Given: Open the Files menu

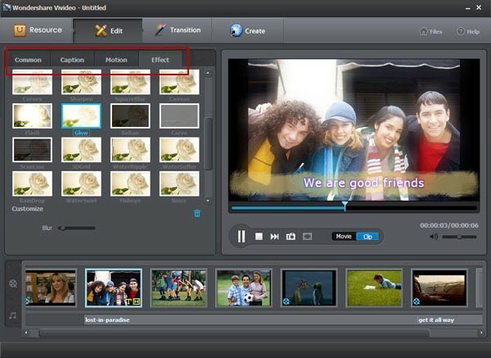Looking at the screenshot, I should [431, 32].
